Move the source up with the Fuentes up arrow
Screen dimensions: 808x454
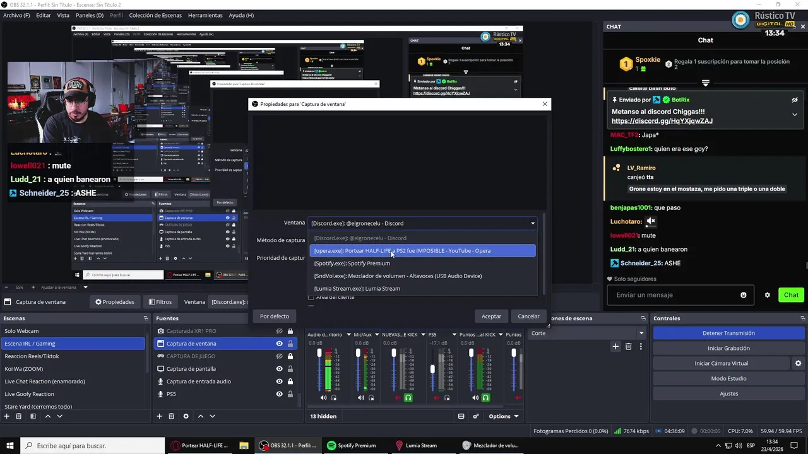(x=201, y=416)
